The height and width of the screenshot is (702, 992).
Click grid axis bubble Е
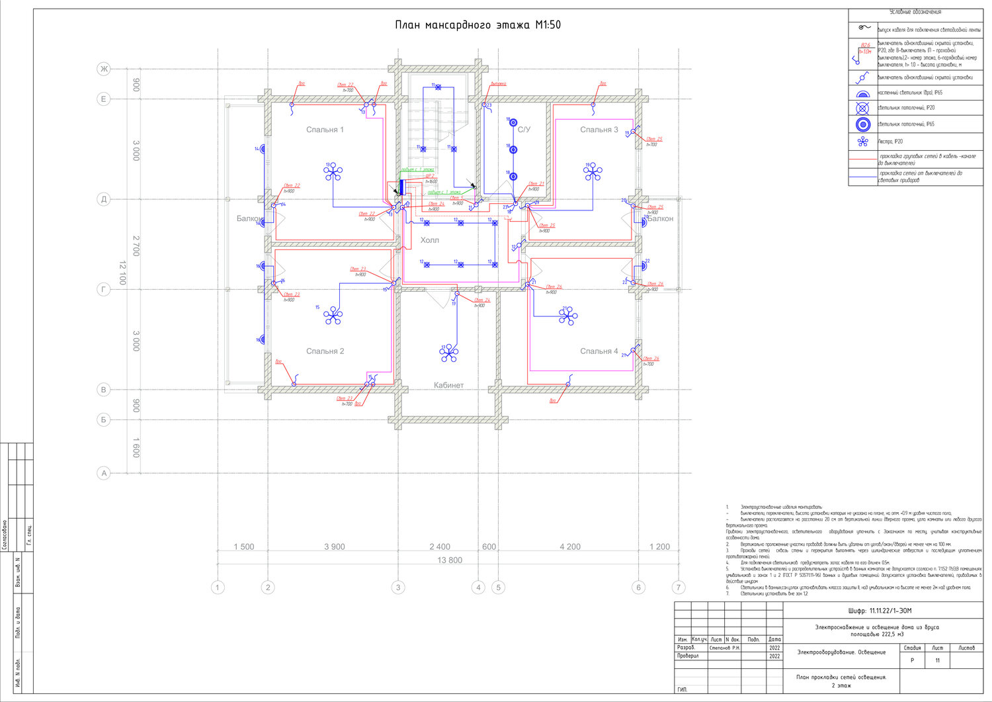[103, 99]
